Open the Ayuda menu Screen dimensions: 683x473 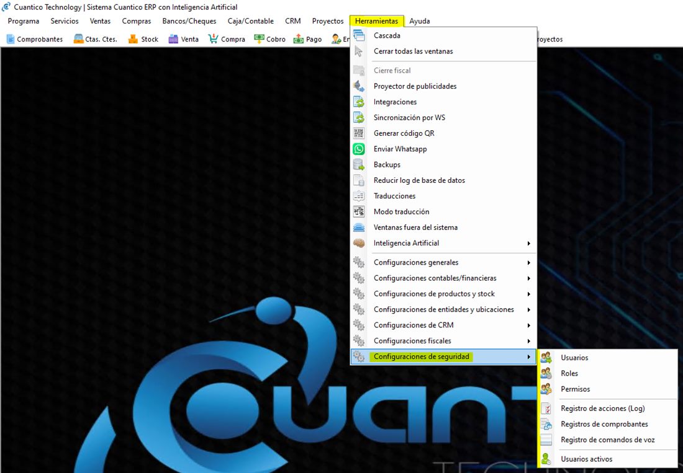coord(420,21)
